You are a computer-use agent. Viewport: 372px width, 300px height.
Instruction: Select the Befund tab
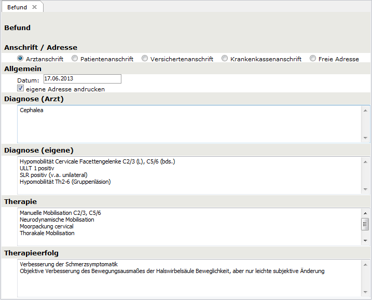17,7
